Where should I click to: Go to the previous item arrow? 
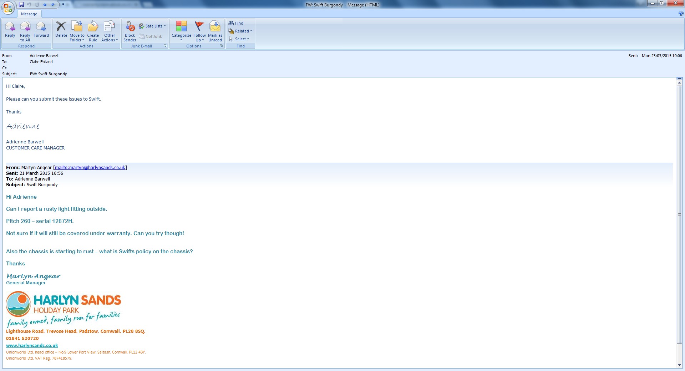coord(45,5)
